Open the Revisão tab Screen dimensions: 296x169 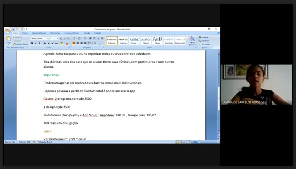[x=87, y=33]
